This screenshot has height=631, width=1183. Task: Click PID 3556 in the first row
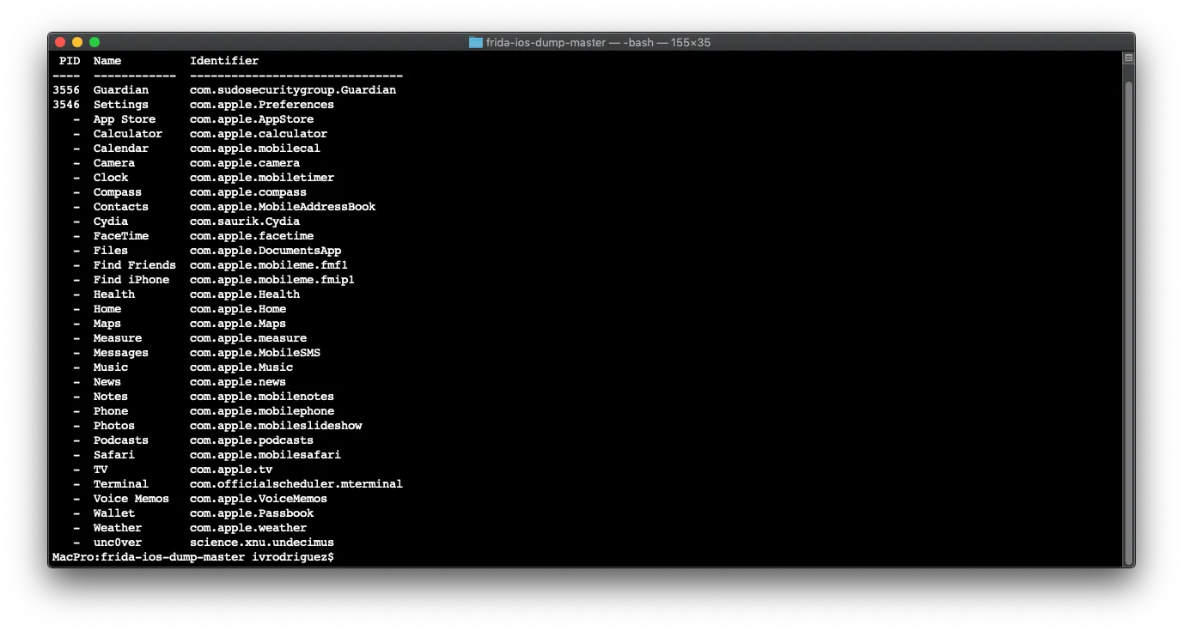[x=66, y=90]
